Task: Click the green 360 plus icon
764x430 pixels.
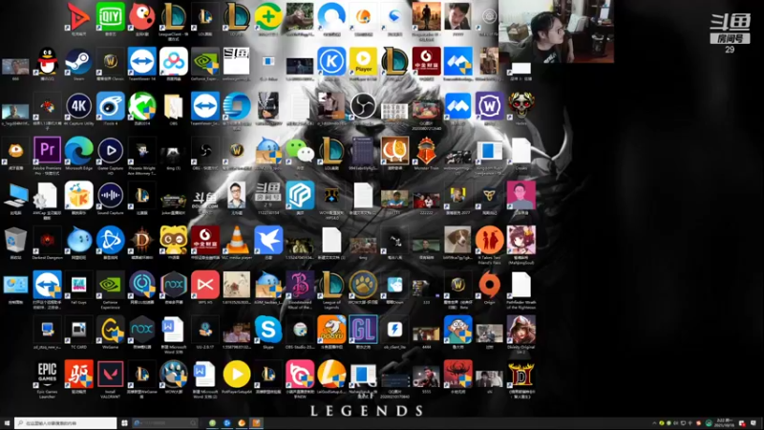Action: [268, 18]
